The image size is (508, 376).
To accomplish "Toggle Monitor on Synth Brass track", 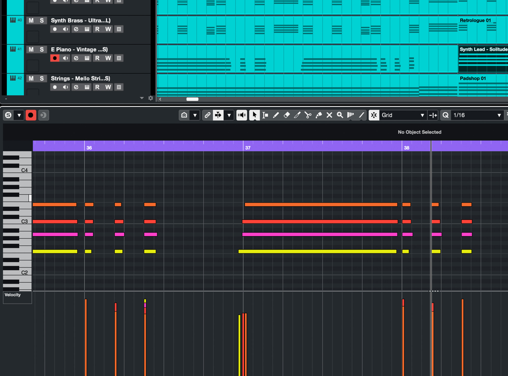I will (x=65, y=29).
